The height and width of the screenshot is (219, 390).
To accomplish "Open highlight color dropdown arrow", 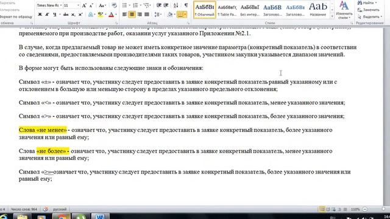I will [105, 15].
